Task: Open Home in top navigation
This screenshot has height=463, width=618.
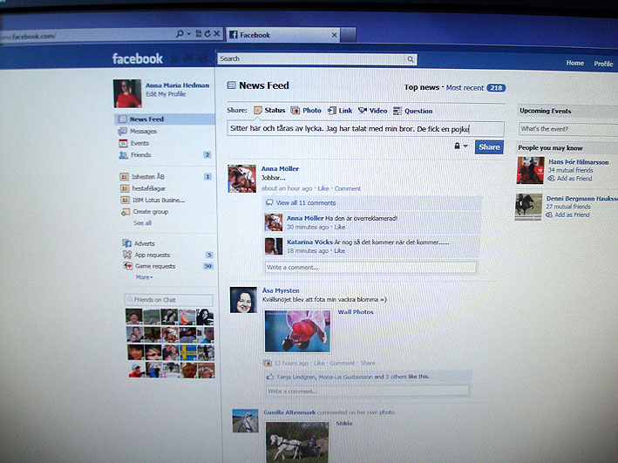Action: pos(575,63)
